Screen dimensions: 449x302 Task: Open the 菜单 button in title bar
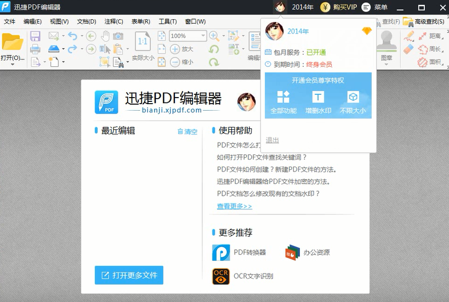(374, 7)
